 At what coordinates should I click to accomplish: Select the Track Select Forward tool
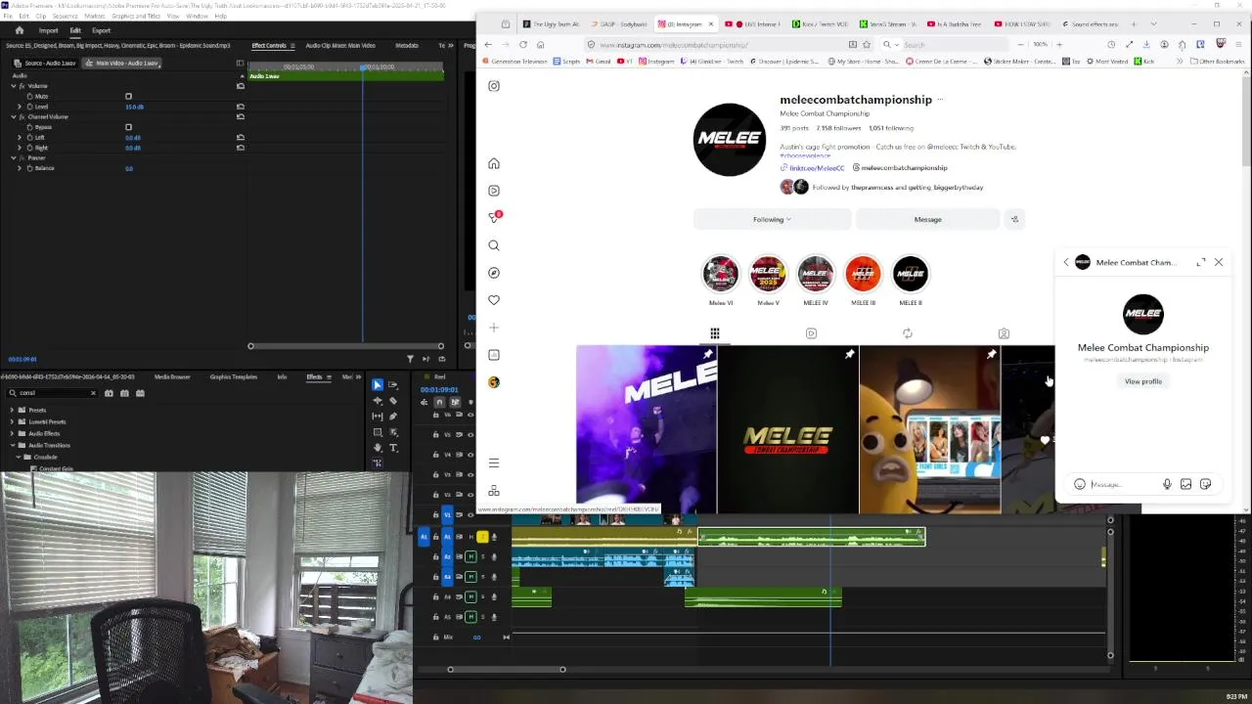click(393, 385)
